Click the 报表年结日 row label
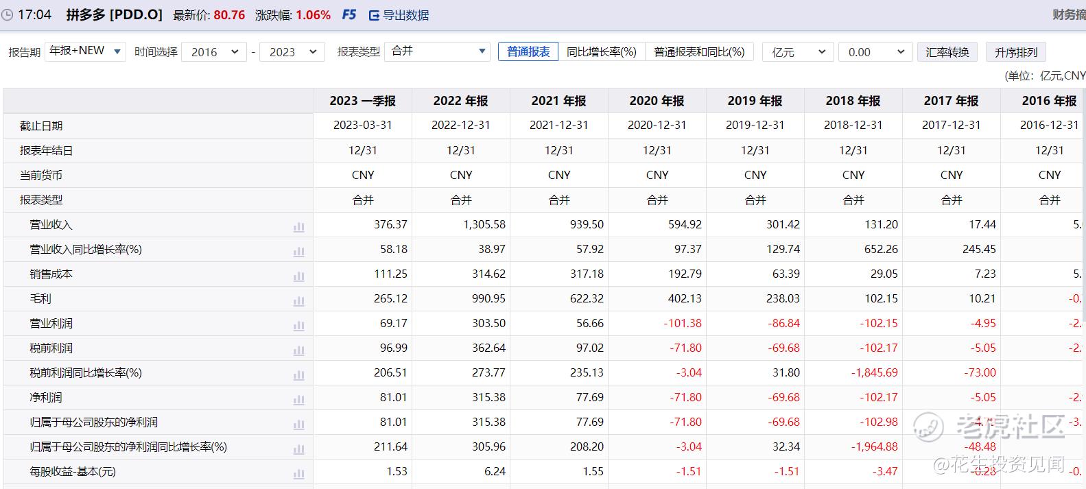 click(x=46, y=151)
